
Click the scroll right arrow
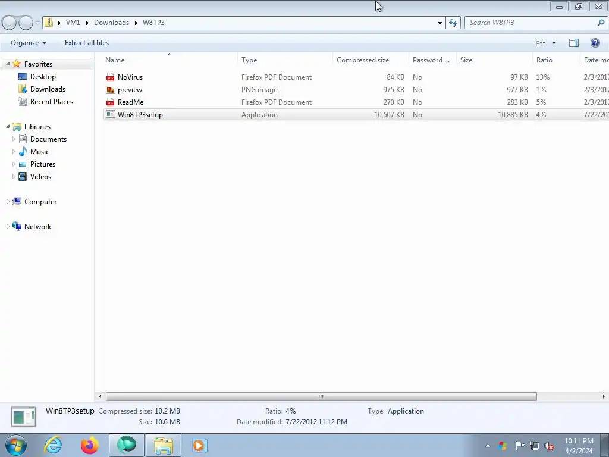[604, 396]
